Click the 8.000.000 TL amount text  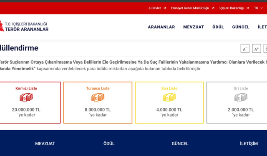[x=98, y=110]
